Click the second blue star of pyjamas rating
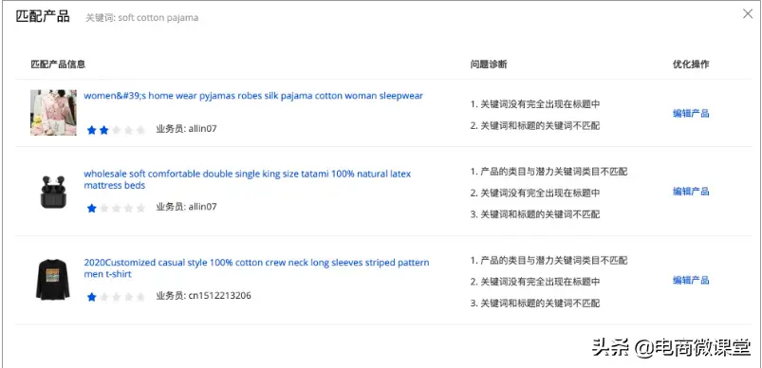Image resolution: width=762 pixels, height=368 pixels. 103,130
